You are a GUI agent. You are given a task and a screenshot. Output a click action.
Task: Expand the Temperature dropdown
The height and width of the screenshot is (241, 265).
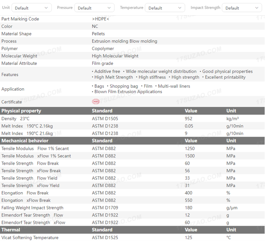click(x=164, y=8)
